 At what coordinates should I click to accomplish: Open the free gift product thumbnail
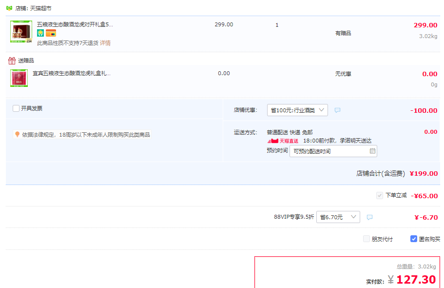pos(19,78)
